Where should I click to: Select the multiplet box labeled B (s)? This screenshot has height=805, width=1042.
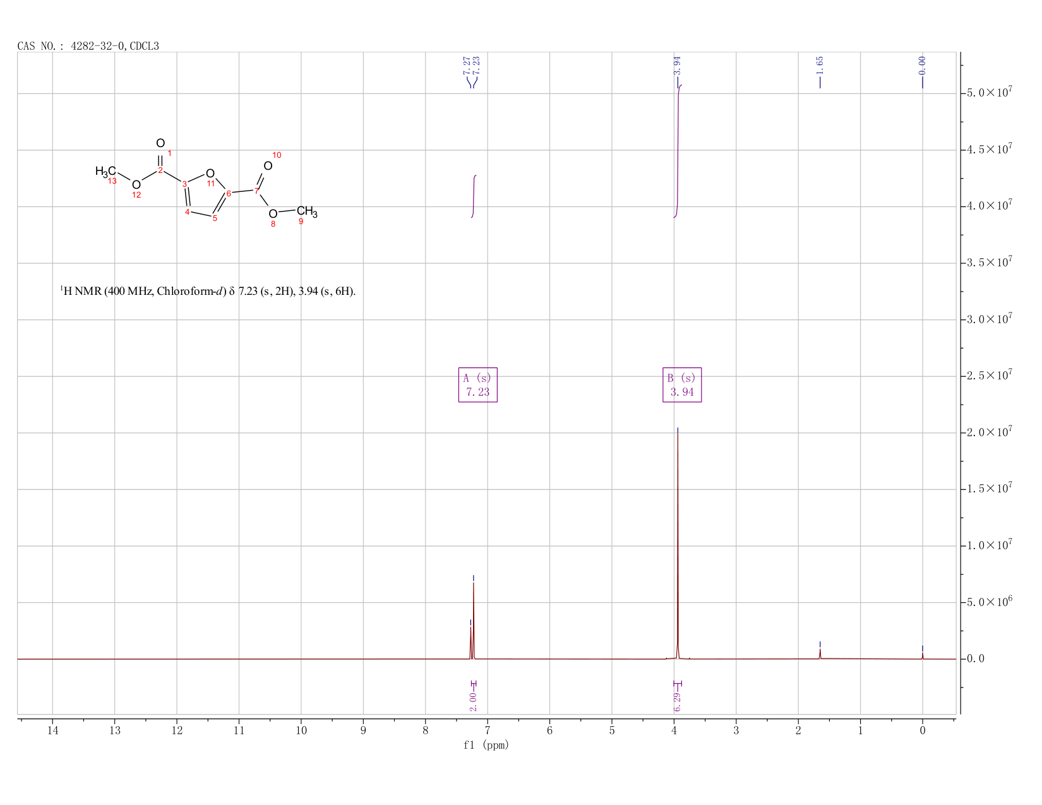(682, 385)
